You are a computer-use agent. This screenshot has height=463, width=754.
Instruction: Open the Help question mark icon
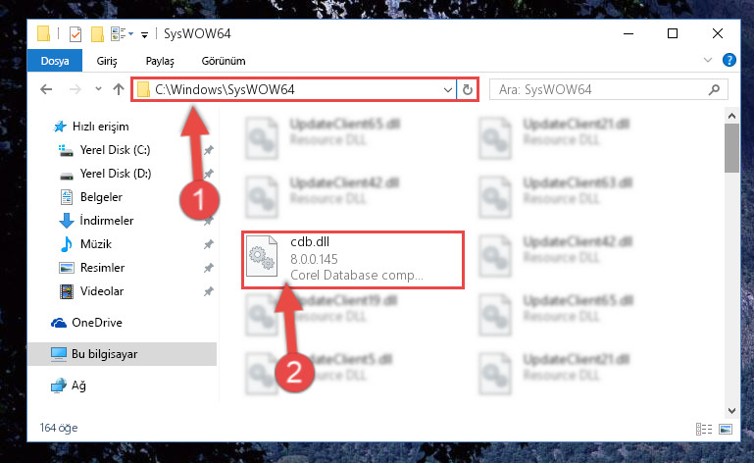[729, 60]
